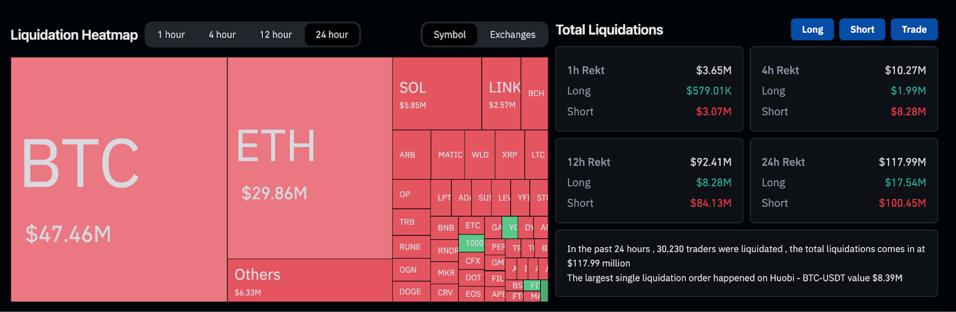Select the BTC heatmap tile
956x312 pixels.
click(x=119, y=179)
